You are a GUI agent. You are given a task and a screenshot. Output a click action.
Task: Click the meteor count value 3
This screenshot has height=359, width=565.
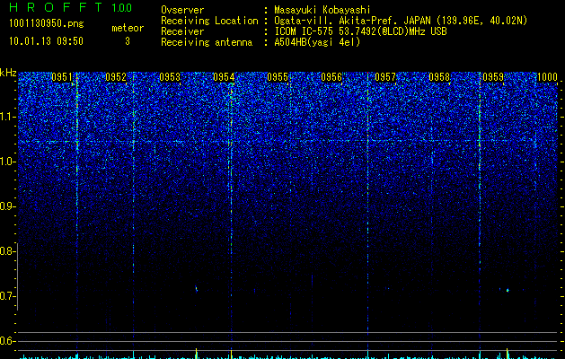pos(128,41)
